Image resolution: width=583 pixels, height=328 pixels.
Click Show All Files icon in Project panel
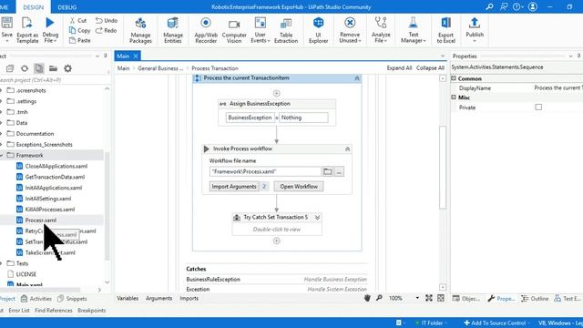[38, 68]
